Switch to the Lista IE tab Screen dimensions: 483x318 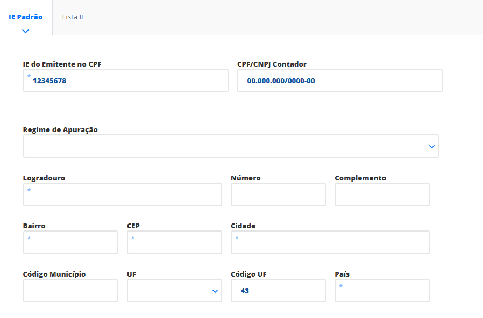[x=74, y=17]
